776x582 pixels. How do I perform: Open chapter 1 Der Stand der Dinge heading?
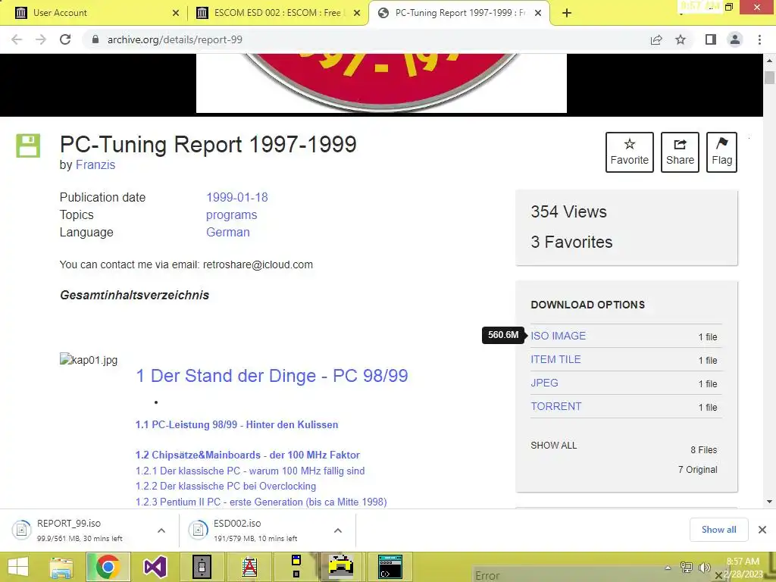[272, 376]
